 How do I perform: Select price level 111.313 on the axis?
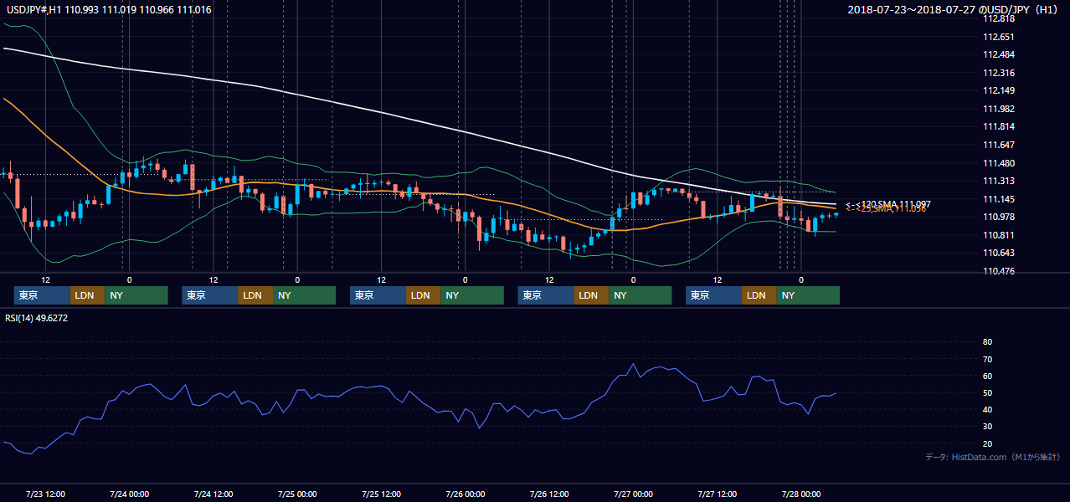point(999,181)
